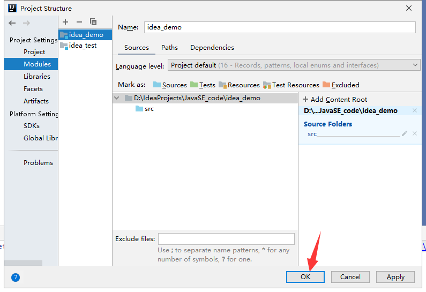Click the Apply button
Screen dimensions: 426x292
pyautogui.click(x=395, y=277)
